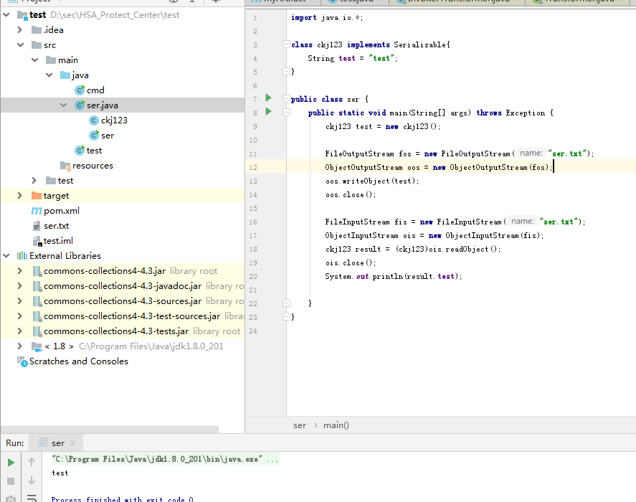Expand the target folder
Viewport: 636px width, 502px height.
[x=19, y=195]
